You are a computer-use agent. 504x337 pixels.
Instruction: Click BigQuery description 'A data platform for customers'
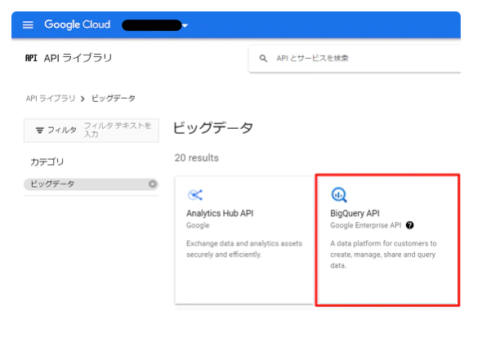tap(383, 255)
